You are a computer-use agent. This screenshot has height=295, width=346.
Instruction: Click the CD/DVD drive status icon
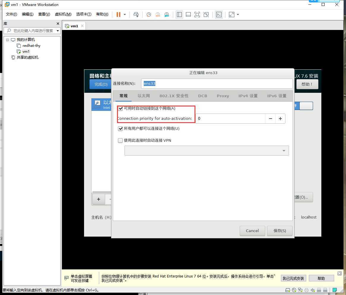[x=294, y=290]
